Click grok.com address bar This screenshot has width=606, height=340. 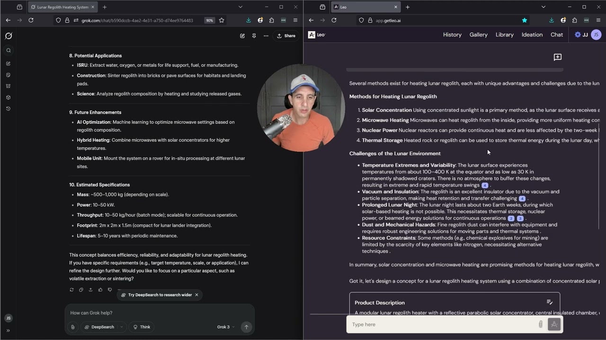coord(137,20)
